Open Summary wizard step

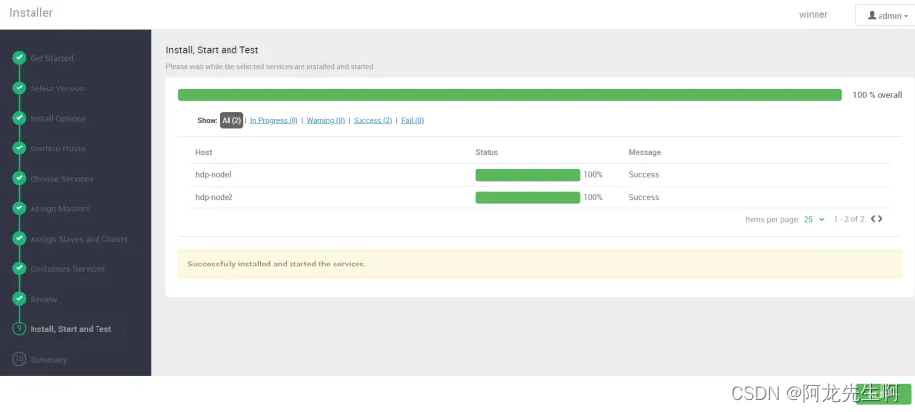[x=48, y=360]
